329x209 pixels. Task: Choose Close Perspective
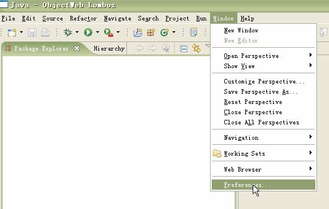[x=264, y=112]
